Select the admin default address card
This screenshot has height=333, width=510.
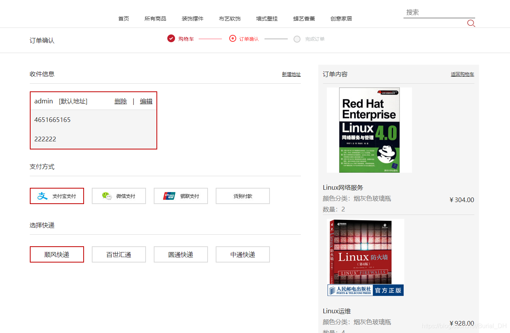(93, 120)
